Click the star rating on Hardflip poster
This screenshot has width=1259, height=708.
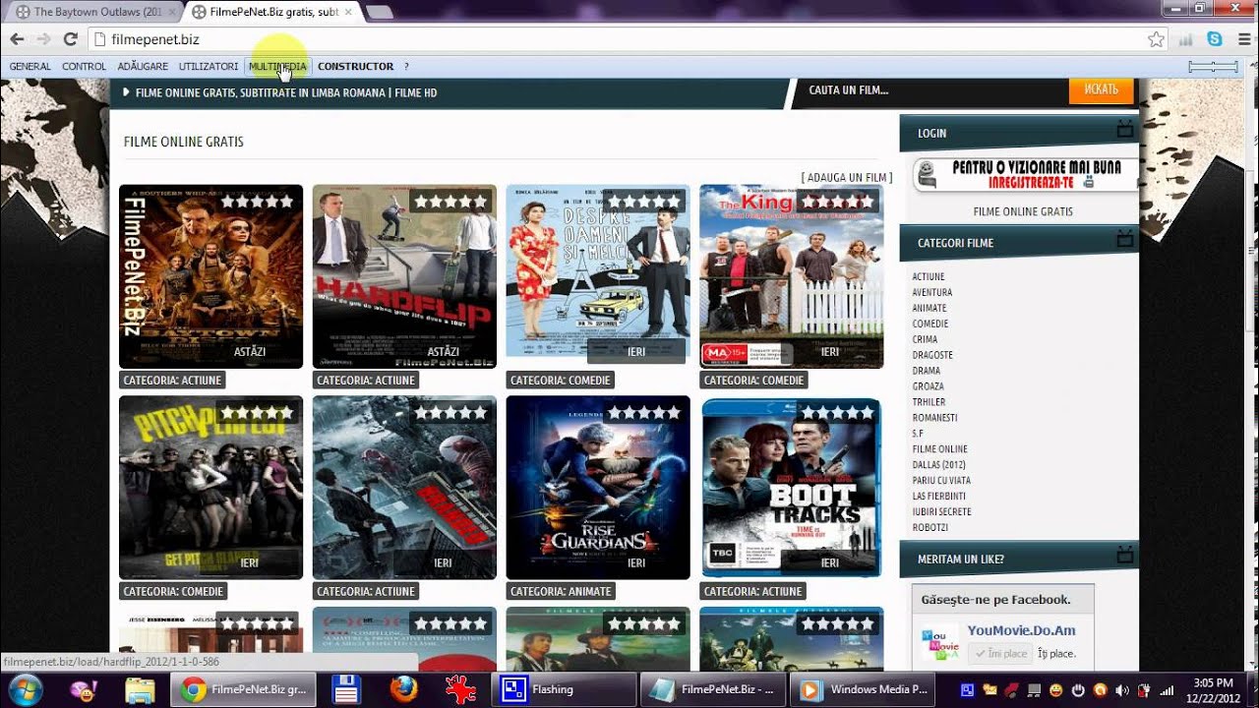[450, 202]
